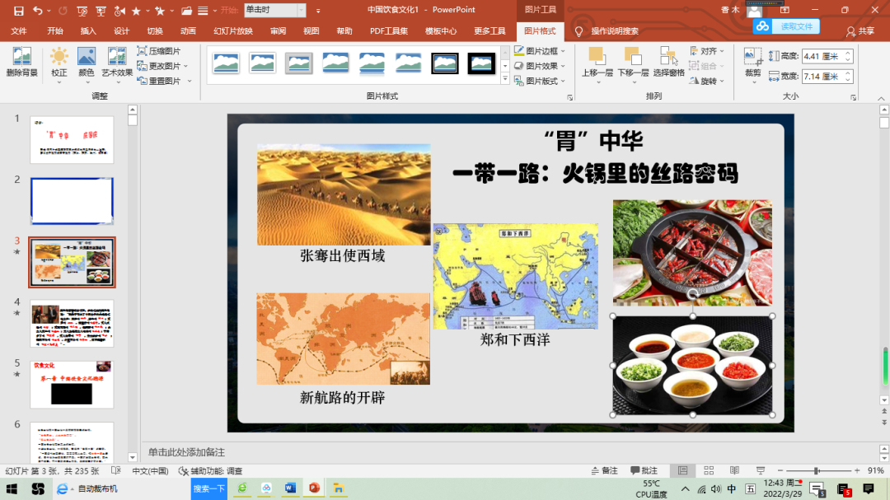Open Artistic Effects (艺术效果) gallery
Screen dimensions: 890x500
(x=117, y=64)
